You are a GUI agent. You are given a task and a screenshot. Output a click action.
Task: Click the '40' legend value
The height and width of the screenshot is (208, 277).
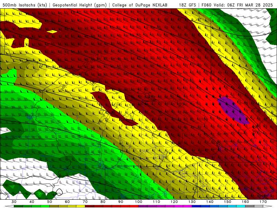32,202
